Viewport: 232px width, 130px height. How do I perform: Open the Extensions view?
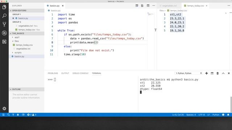[x=4, y=42]
